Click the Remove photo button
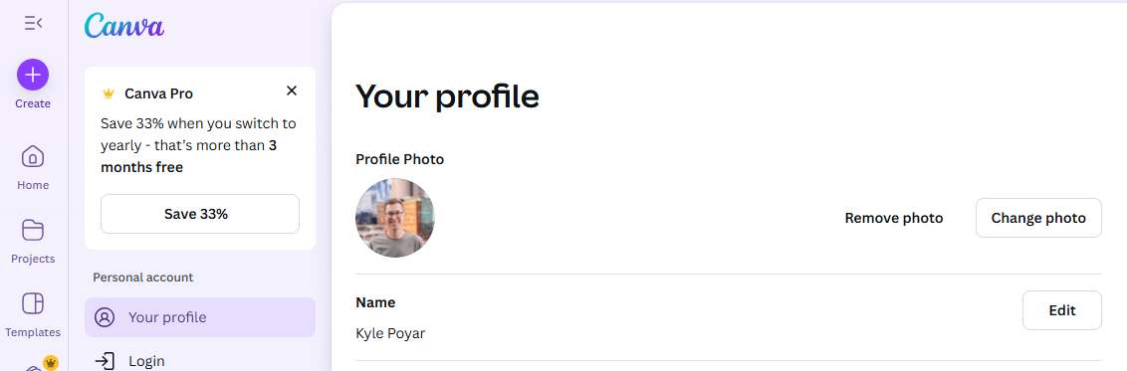This screenshot has width=1127, height=371. point(893,218)
